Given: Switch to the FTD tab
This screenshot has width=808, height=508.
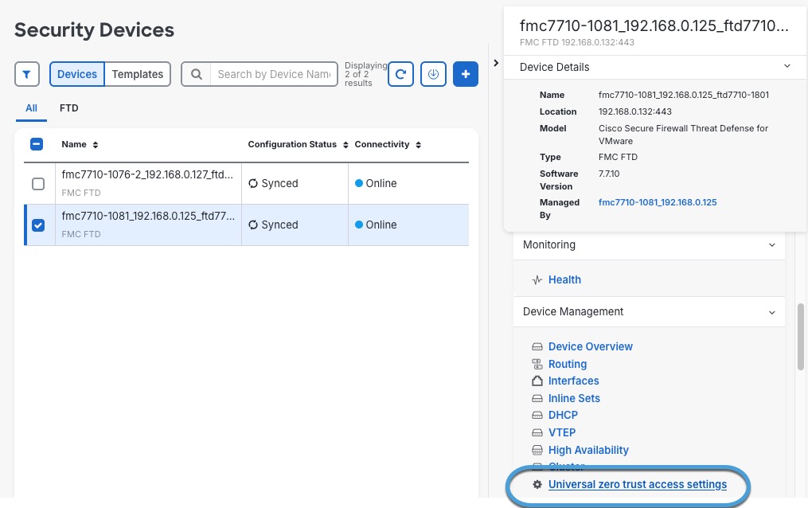Looking at the screenshot, I should tap(68, 108).
